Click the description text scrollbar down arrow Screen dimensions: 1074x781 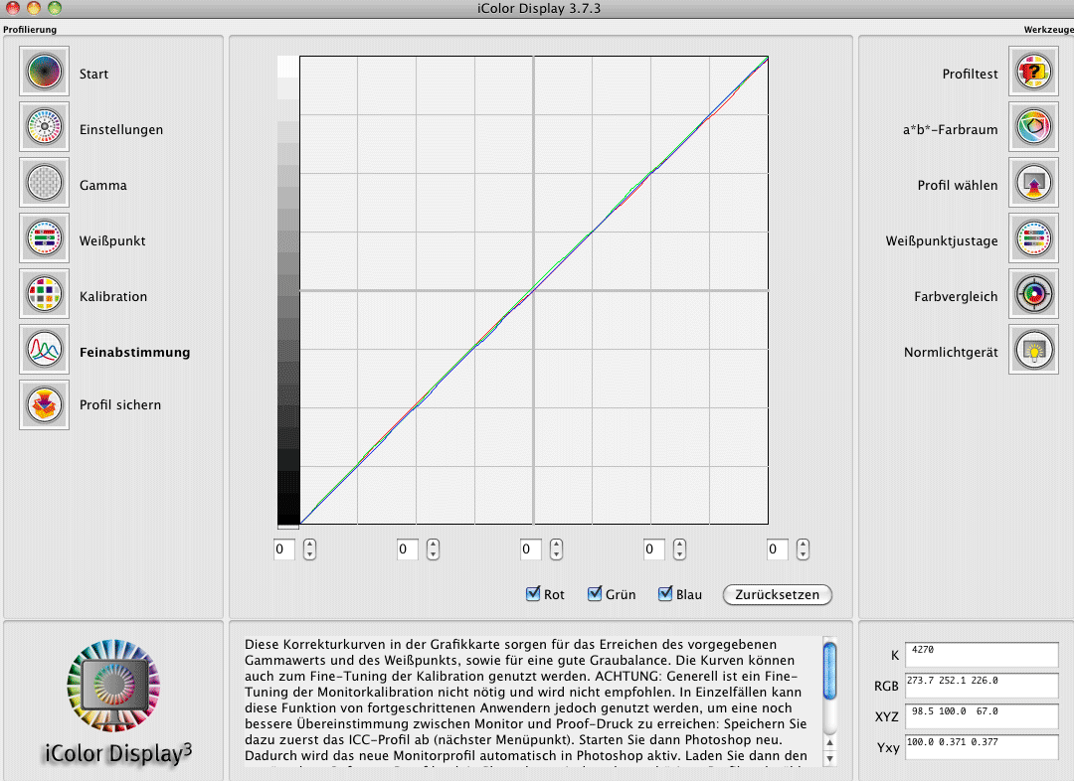[x=829, y=759]
